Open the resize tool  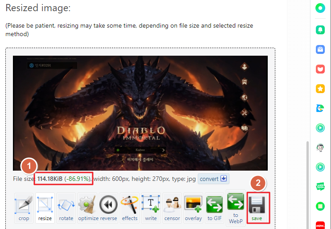pos(45,208)
